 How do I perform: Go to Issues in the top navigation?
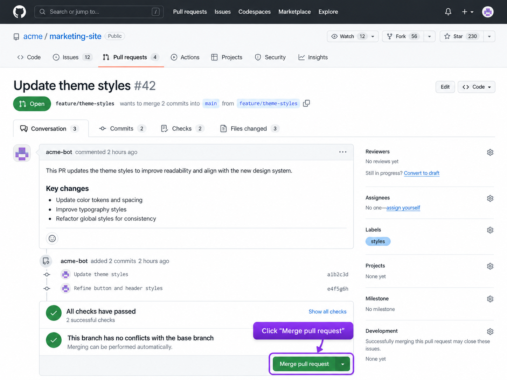pos(223,12)
